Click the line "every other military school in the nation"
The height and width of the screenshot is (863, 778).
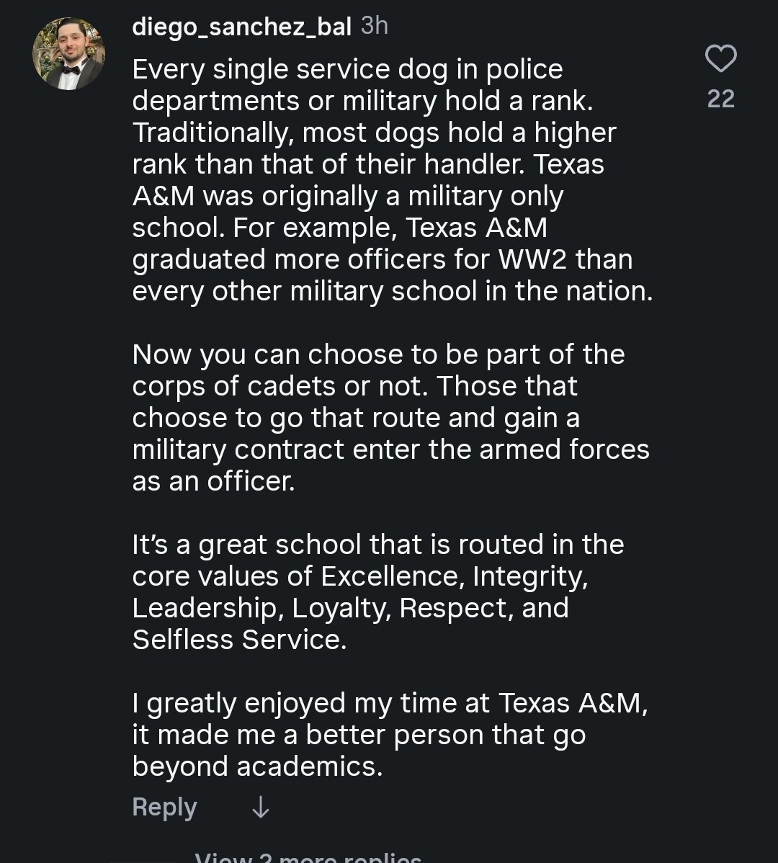[x=392, y=291]
